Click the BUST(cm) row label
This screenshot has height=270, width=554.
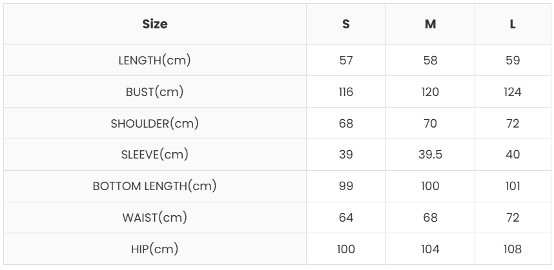(x=154, y=92)
